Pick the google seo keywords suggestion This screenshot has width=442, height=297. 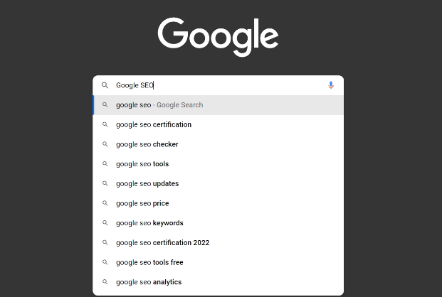point(219,223)
